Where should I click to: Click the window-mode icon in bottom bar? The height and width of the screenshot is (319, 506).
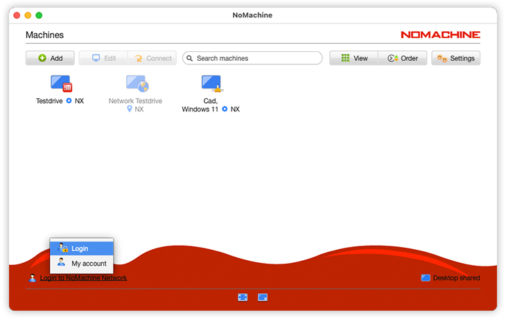coord(263,297)
